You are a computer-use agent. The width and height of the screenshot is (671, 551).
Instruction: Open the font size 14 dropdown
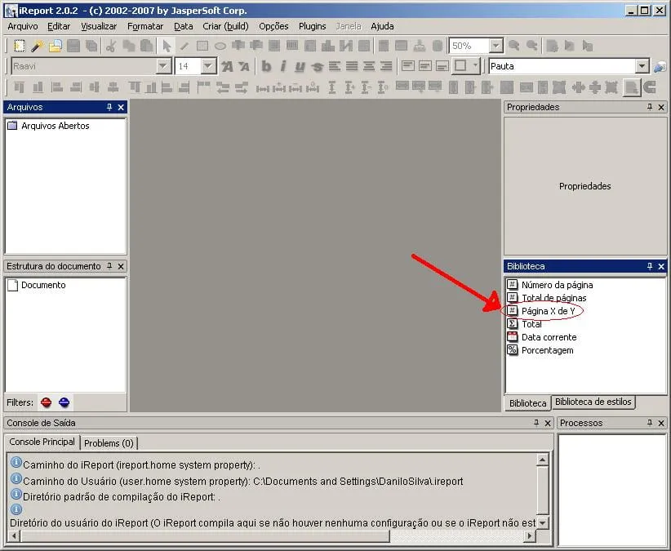208,67
